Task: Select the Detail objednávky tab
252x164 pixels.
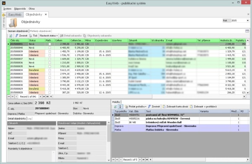Action: tap(17, 119)
